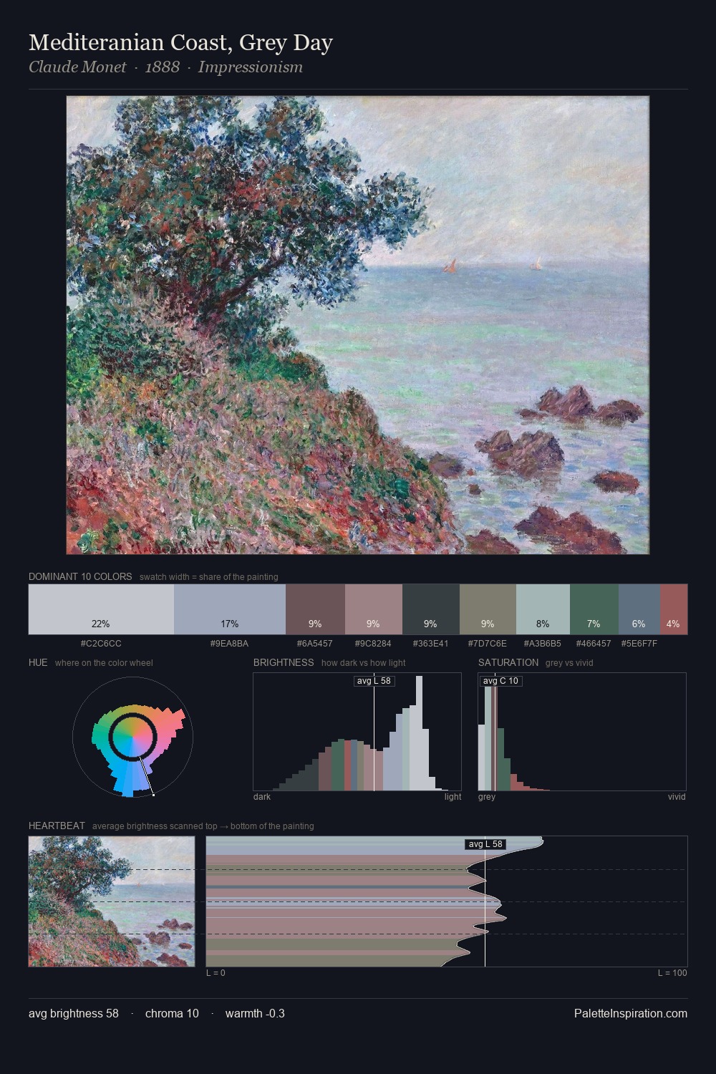
Task: Click the hue color wheel chart
Action: (x=133, y=736)
